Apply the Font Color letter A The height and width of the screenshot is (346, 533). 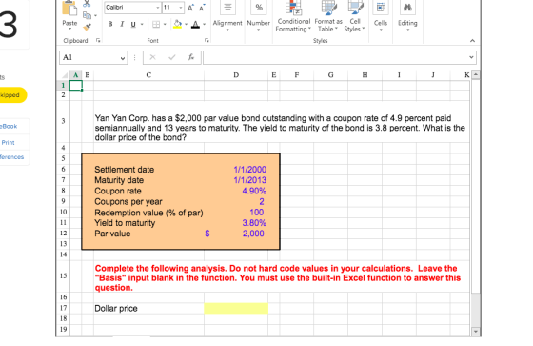coord(195,24)
